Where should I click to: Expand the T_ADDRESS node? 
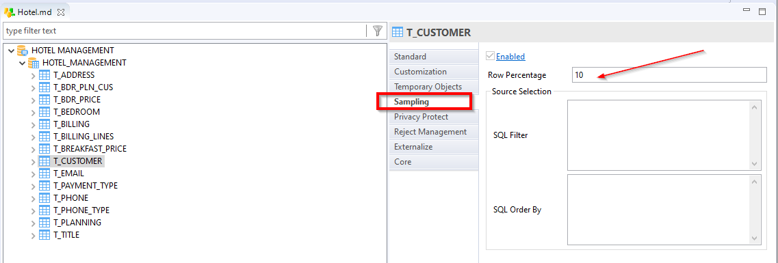[34, 76]
